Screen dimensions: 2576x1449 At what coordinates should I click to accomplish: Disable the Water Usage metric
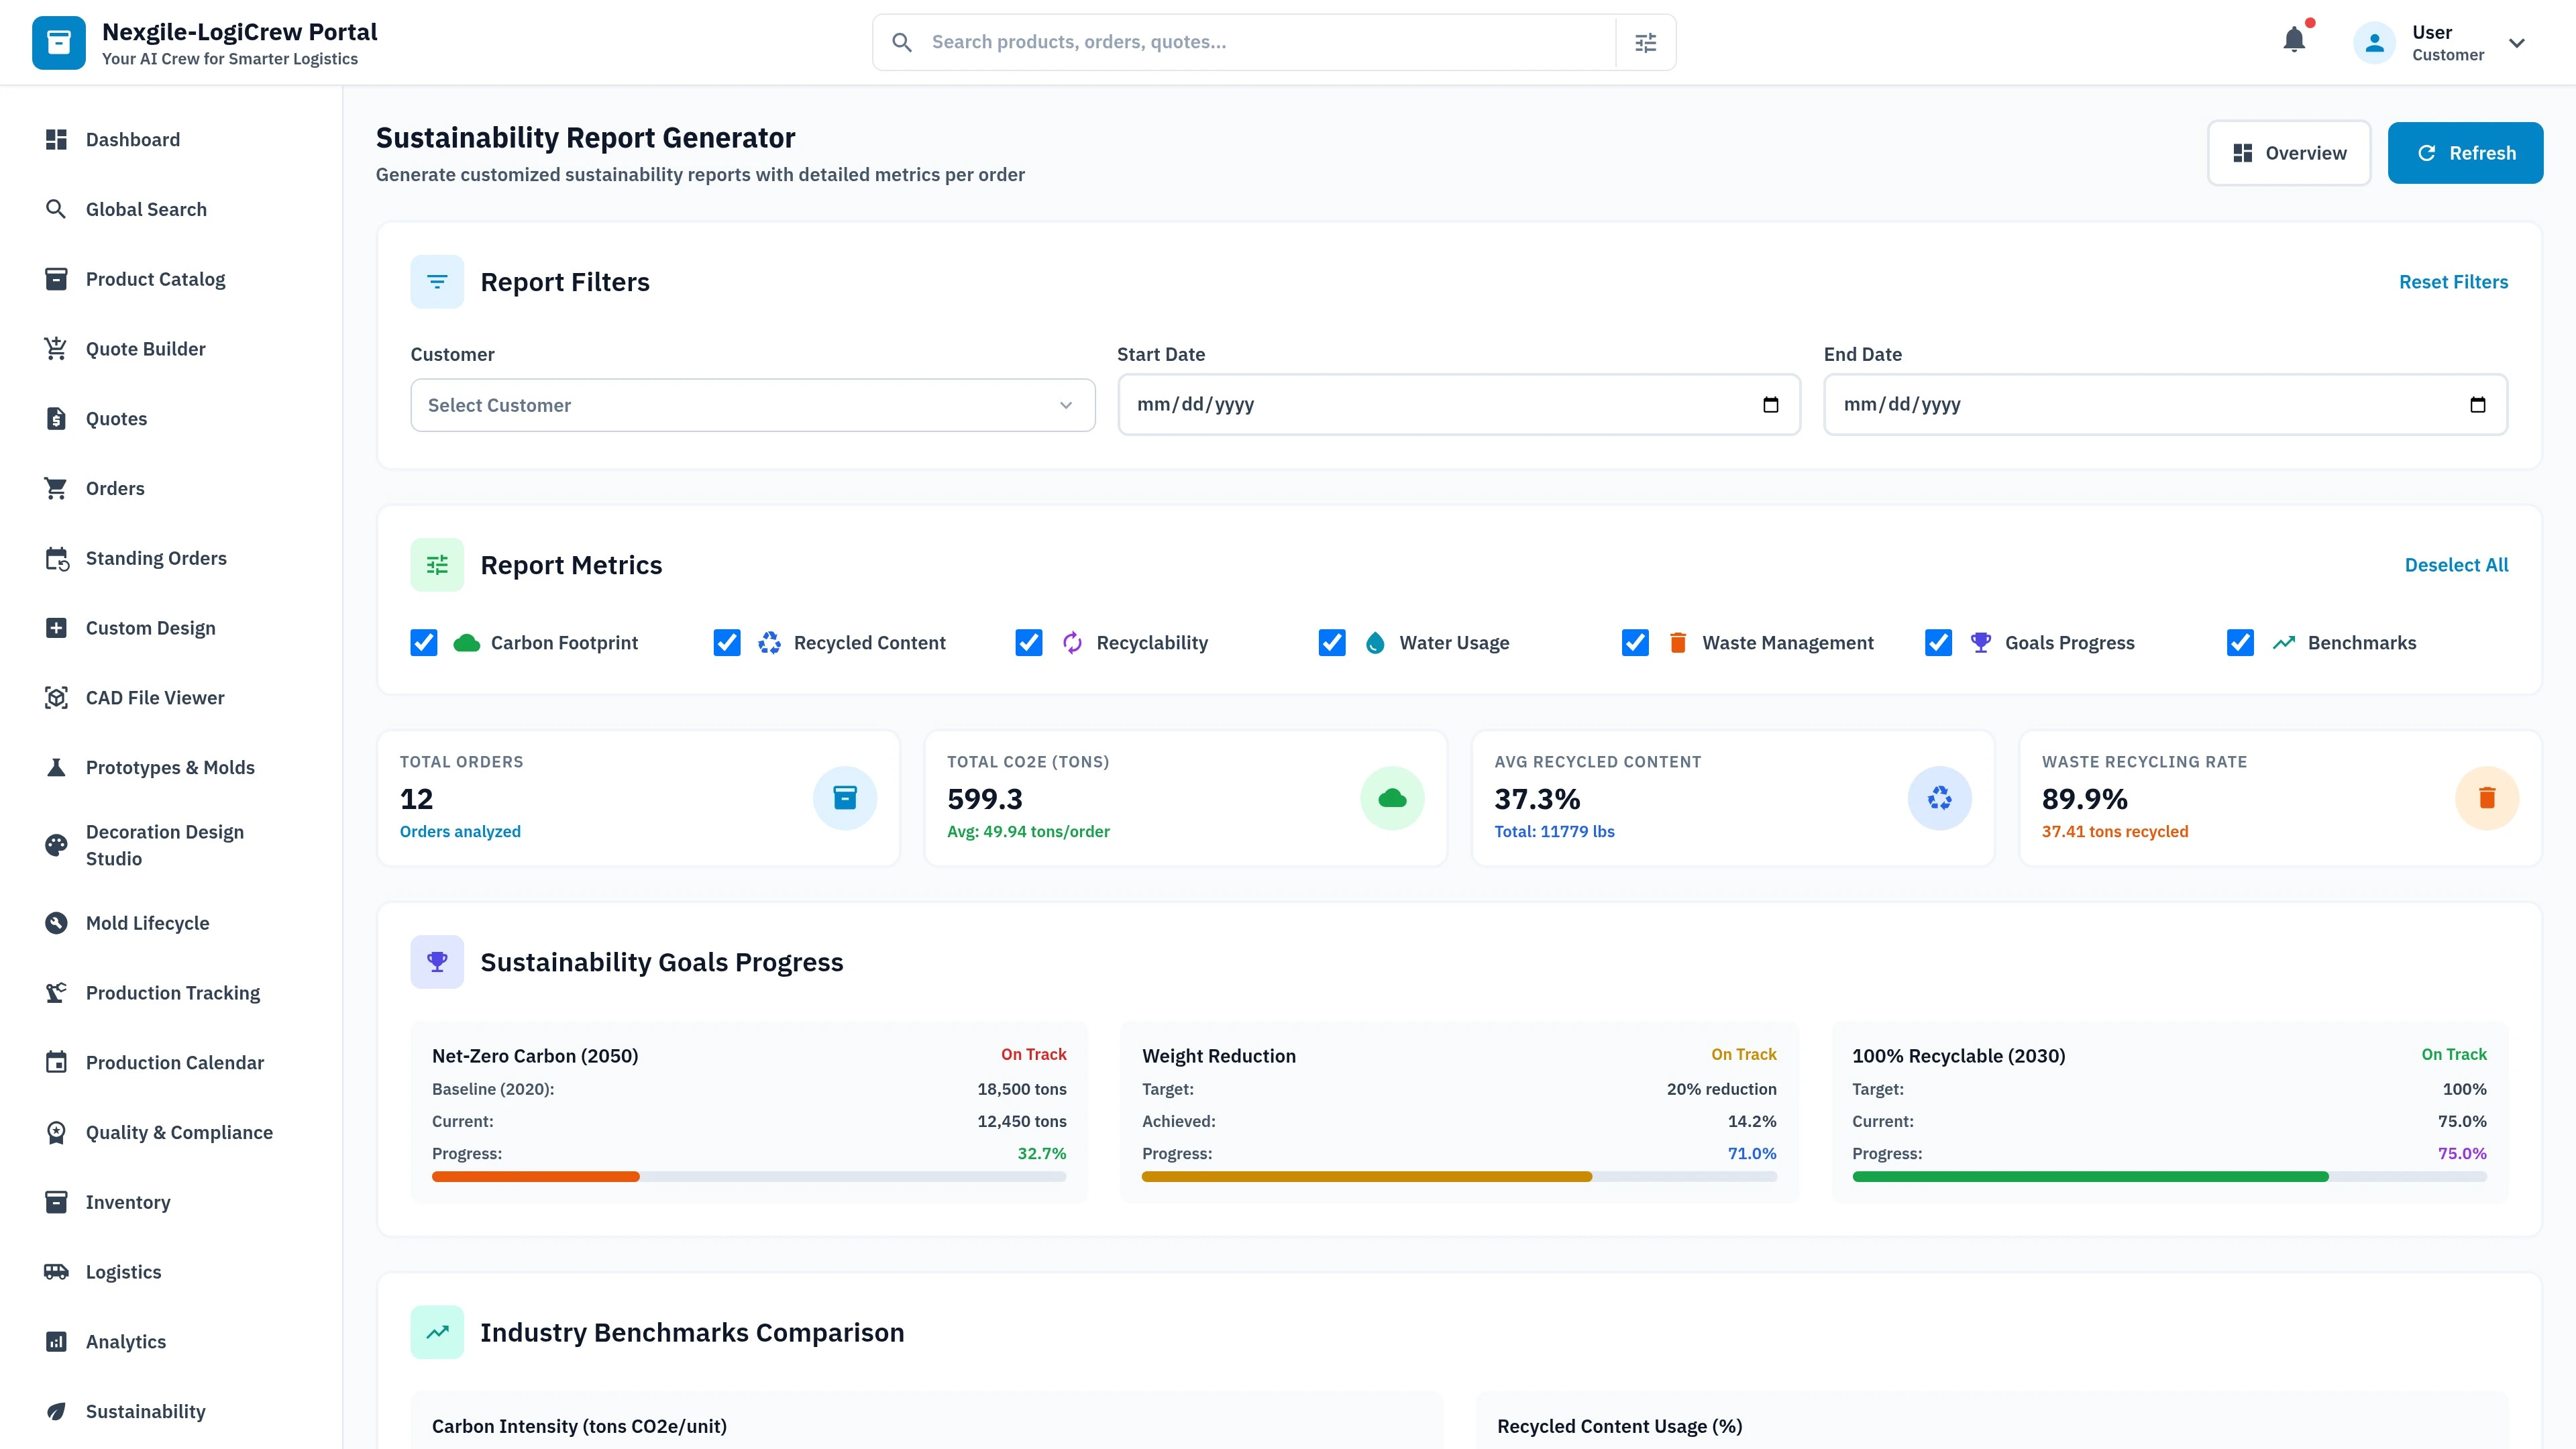coord(1331,642)
